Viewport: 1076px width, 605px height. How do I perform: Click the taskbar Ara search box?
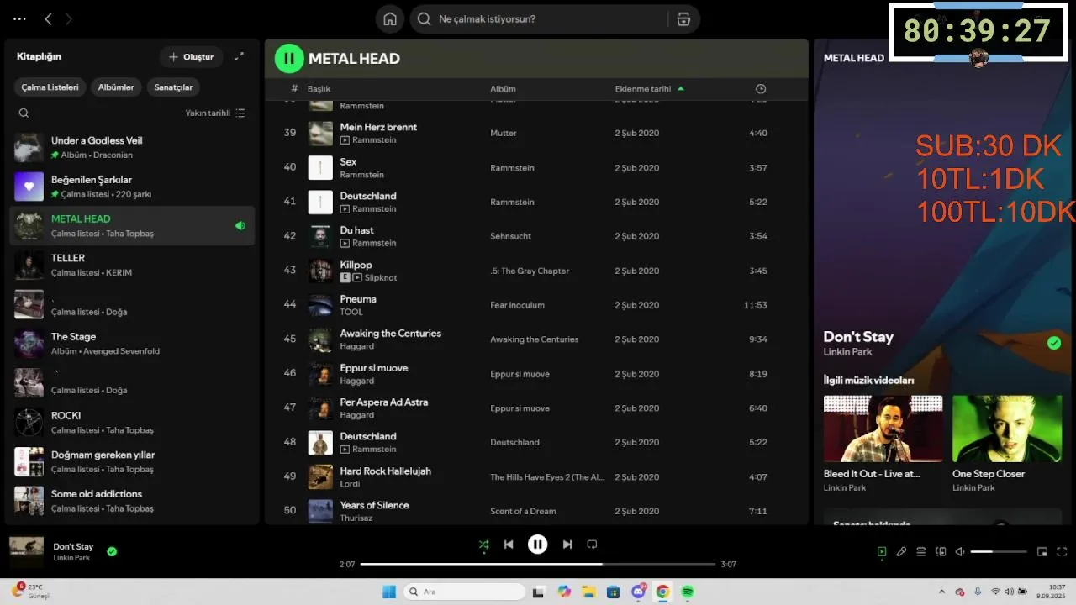click(462, 592)
